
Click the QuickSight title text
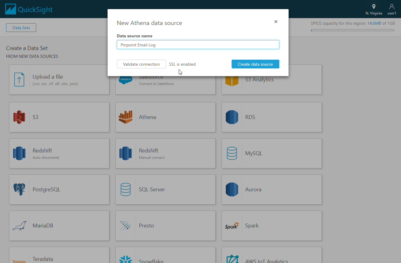click(x=35, y=10)
